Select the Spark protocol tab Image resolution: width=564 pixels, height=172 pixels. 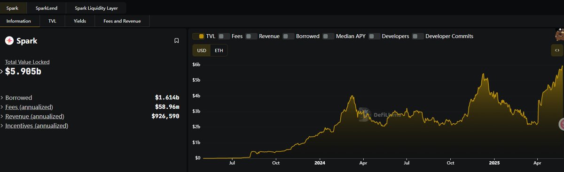pyautogui.click(x=13, y=8)
